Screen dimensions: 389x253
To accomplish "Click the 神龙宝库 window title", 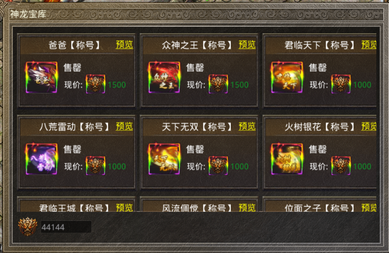I will pyautogui.click(x=28, y=14).
